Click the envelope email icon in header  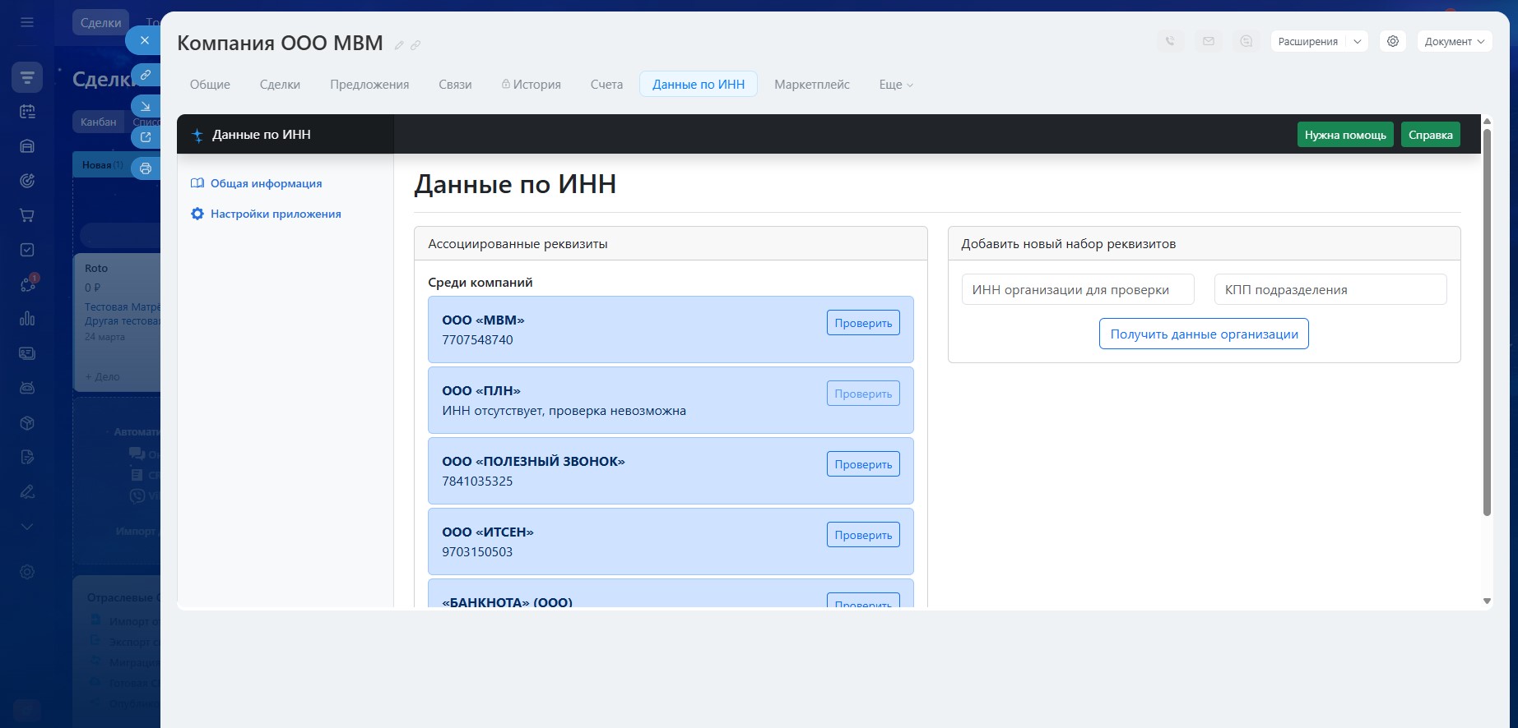click(x=1208, y=41)
